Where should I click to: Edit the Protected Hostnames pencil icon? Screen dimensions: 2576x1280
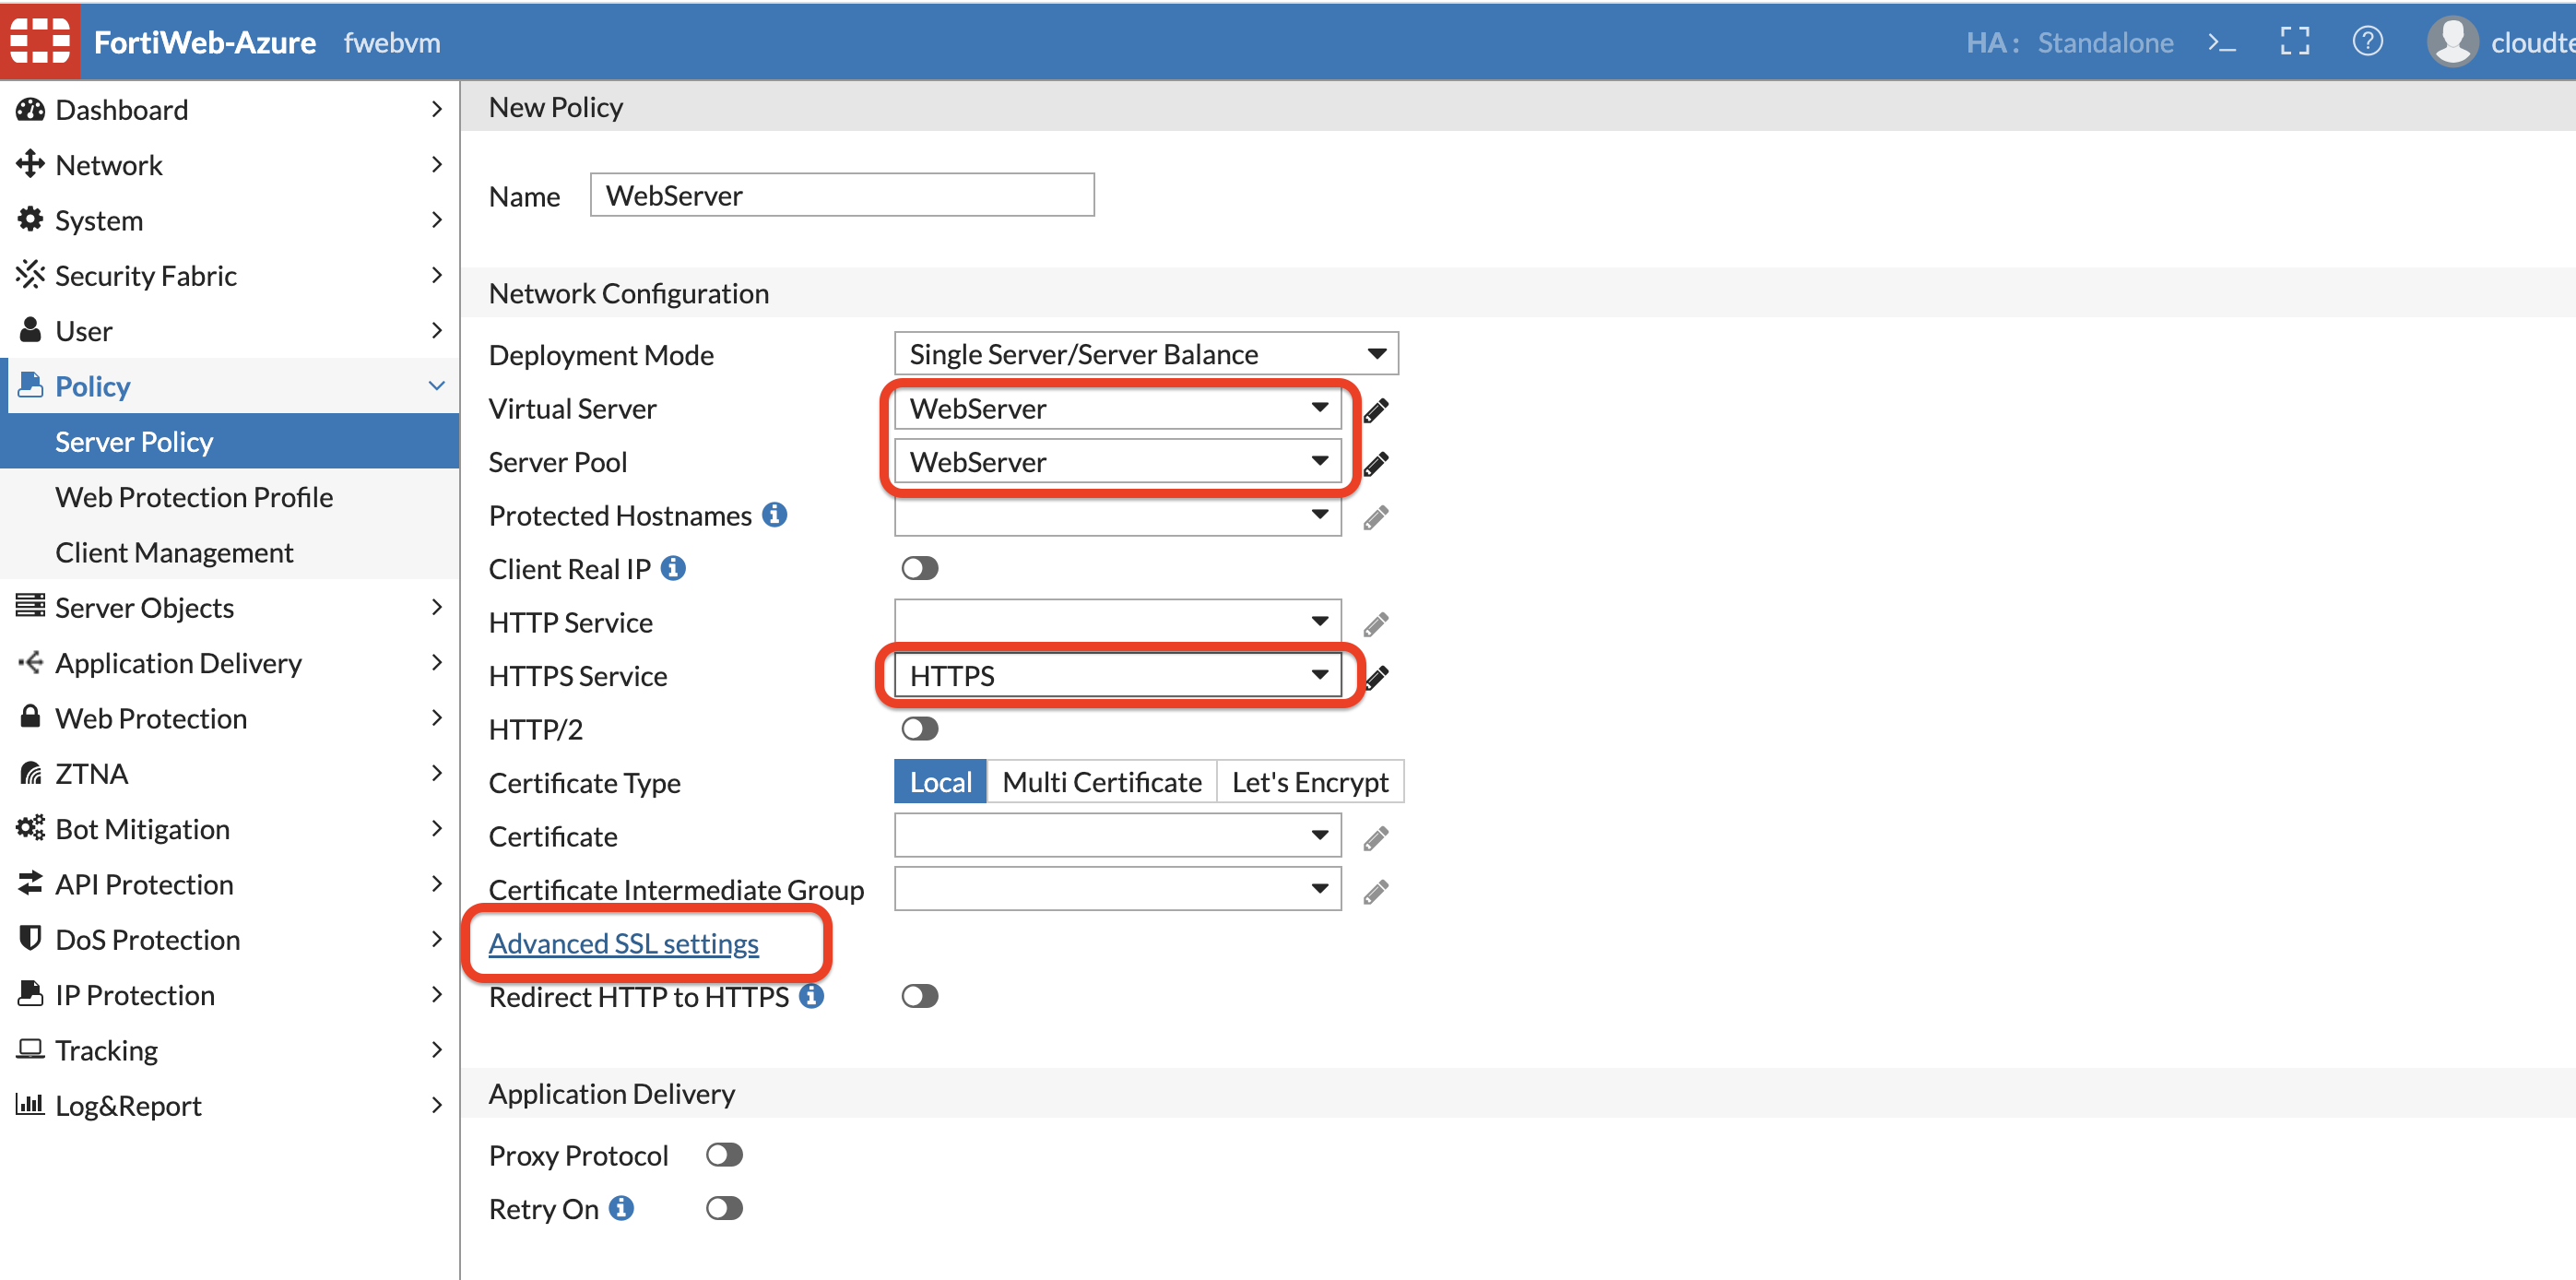[1376, 518]
